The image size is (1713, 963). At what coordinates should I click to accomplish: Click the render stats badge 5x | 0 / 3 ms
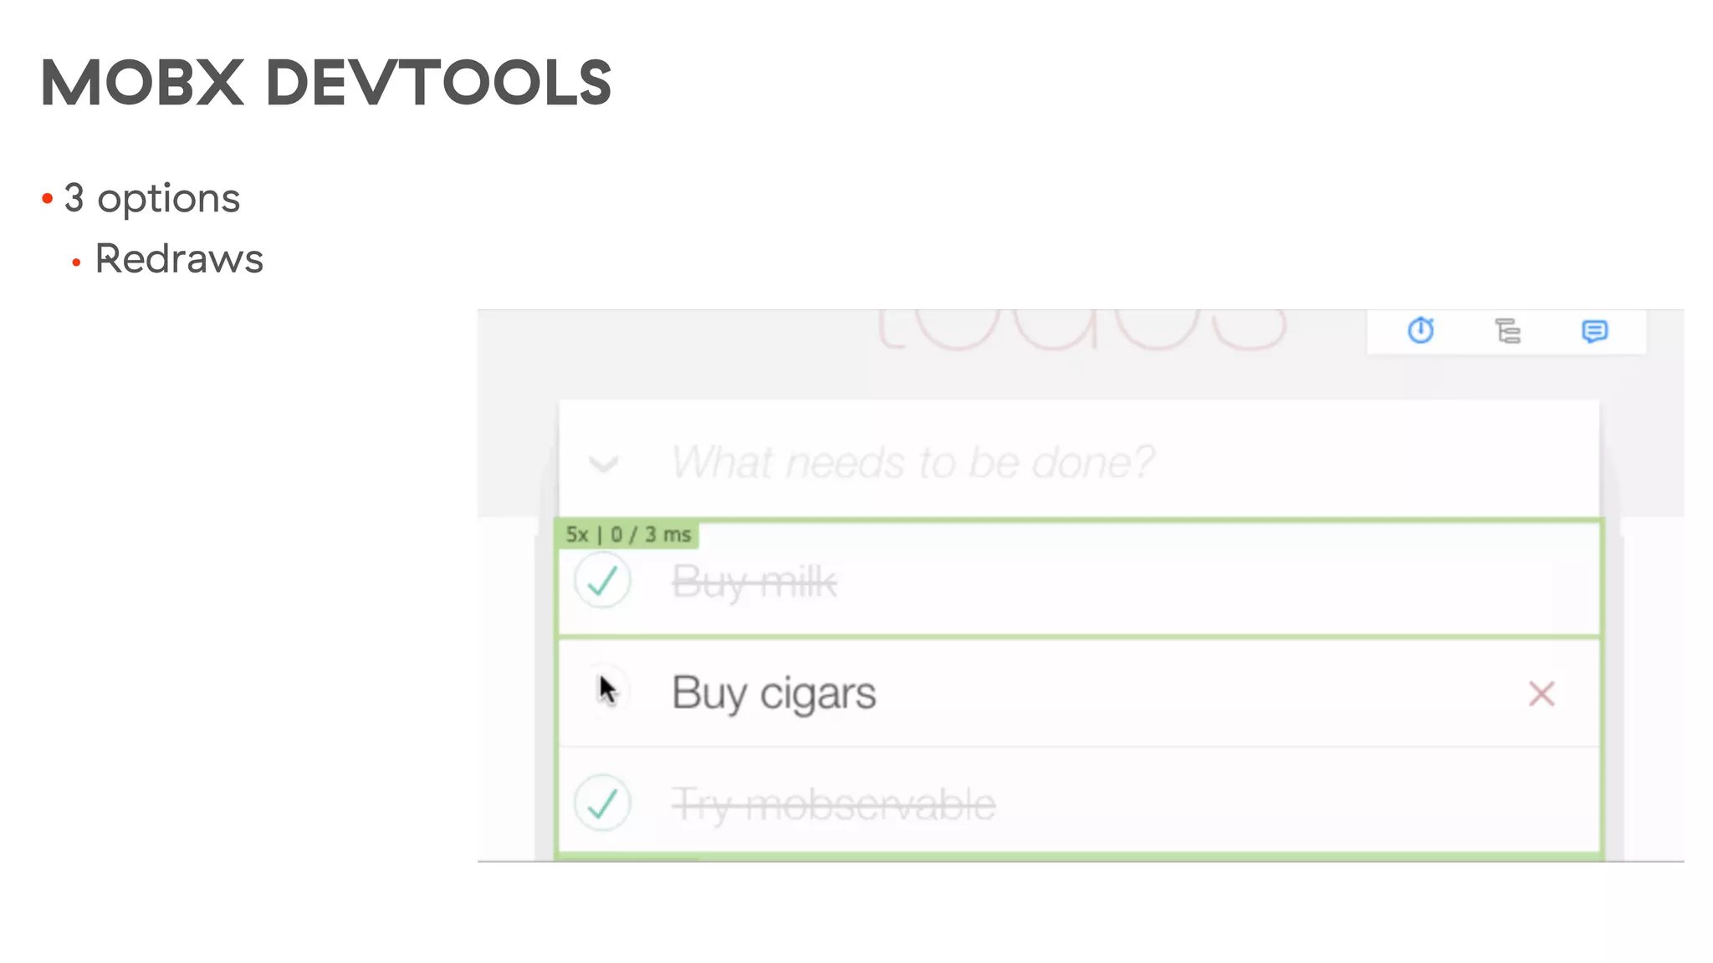[x=627, y=534]
